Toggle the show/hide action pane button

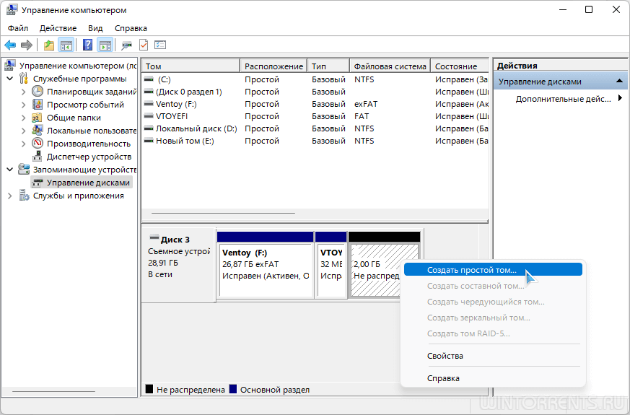tap(105, 45)
